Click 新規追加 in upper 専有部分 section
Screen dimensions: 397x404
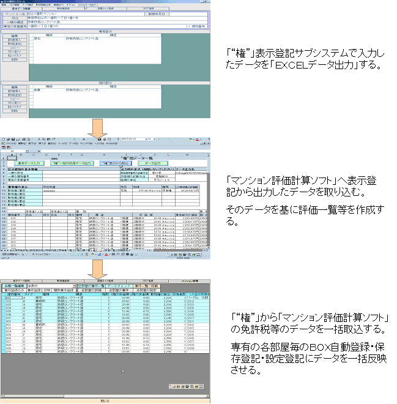[15, 44]
